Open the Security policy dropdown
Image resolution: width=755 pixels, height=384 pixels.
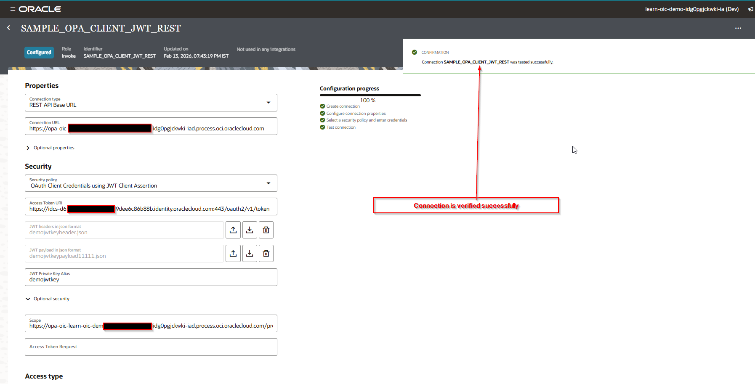click(268, 183)
